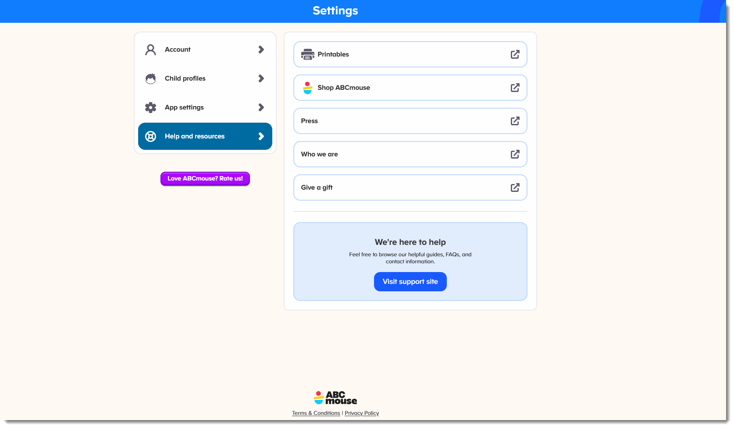Click the Settings page title
This screenshot has width=734, height=428.
click(335, 11)
